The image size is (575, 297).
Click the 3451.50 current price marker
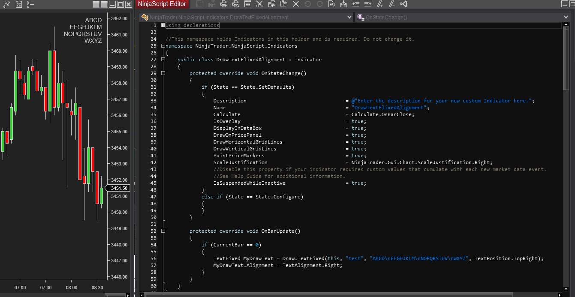coord(119,188)
